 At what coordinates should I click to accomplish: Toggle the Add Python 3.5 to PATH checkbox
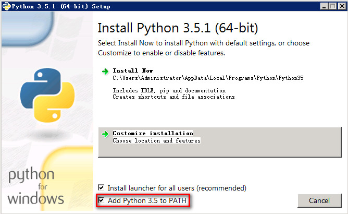[102, 200]
